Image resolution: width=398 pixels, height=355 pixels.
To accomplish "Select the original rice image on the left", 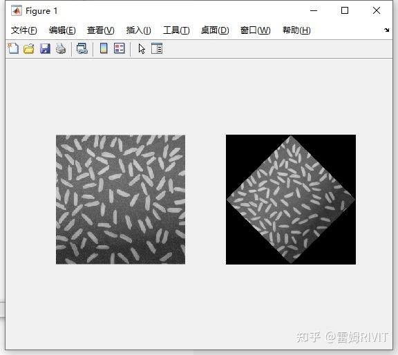I will (x=120, y=200).
